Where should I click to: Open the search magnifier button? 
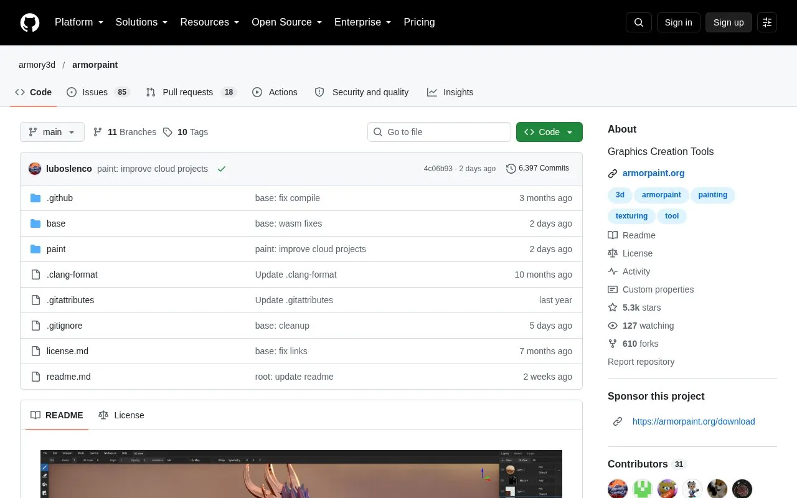[639, 22]
